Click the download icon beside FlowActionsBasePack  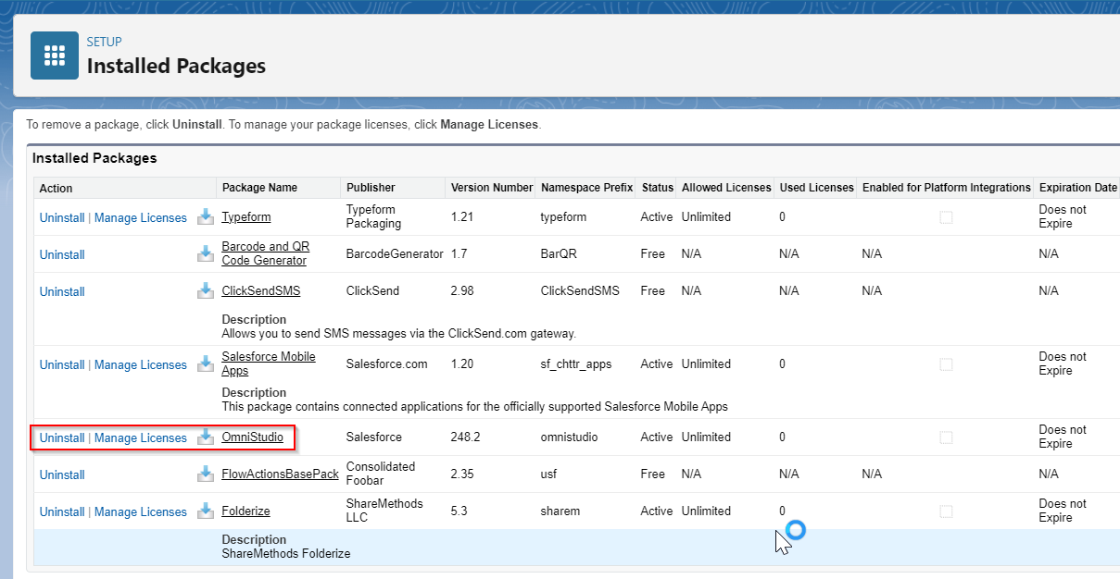[x=205, y=474]
